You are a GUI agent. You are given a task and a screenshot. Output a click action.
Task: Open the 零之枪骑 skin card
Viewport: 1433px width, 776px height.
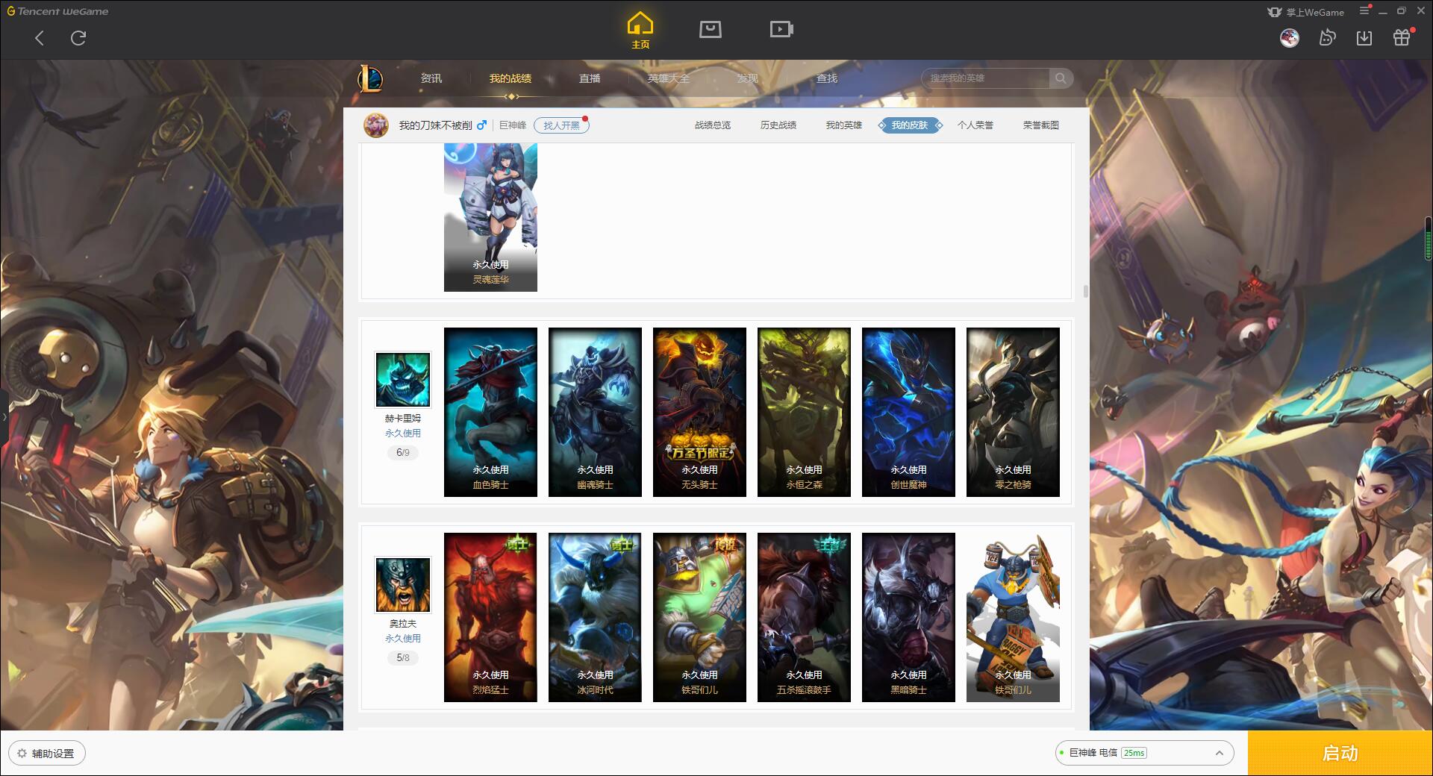point(1013,412)
